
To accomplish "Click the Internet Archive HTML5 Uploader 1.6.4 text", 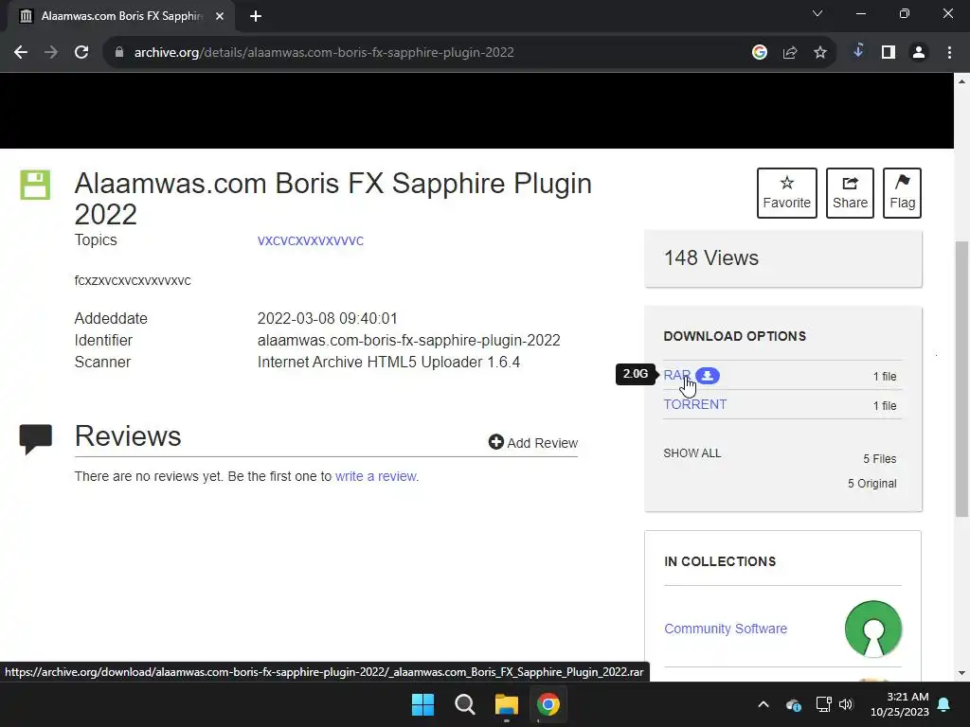I will (x=388, y=363).
